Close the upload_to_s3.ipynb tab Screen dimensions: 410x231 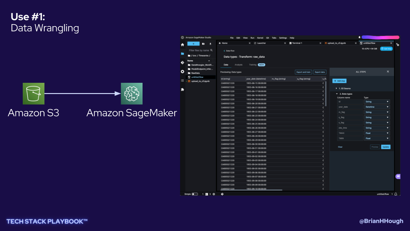coord(355,43)
